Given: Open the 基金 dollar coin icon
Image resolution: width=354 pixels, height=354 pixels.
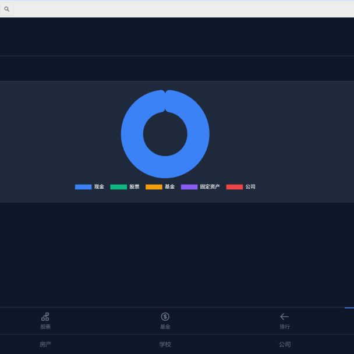Looking at the screenshot, I should (x=165, y=316).
